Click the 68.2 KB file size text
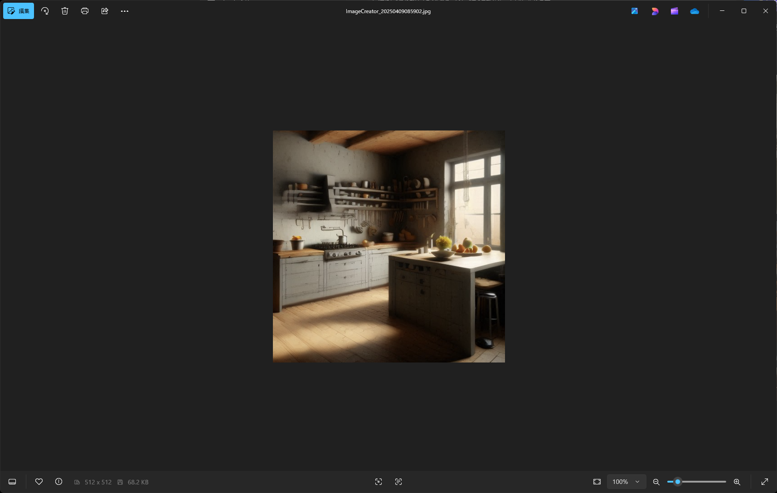777x493 pixels. click(x=138, y=482)
